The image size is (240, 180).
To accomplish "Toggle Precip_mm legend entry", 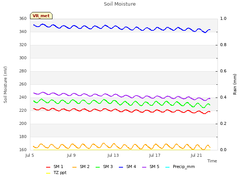I will 180,166.
